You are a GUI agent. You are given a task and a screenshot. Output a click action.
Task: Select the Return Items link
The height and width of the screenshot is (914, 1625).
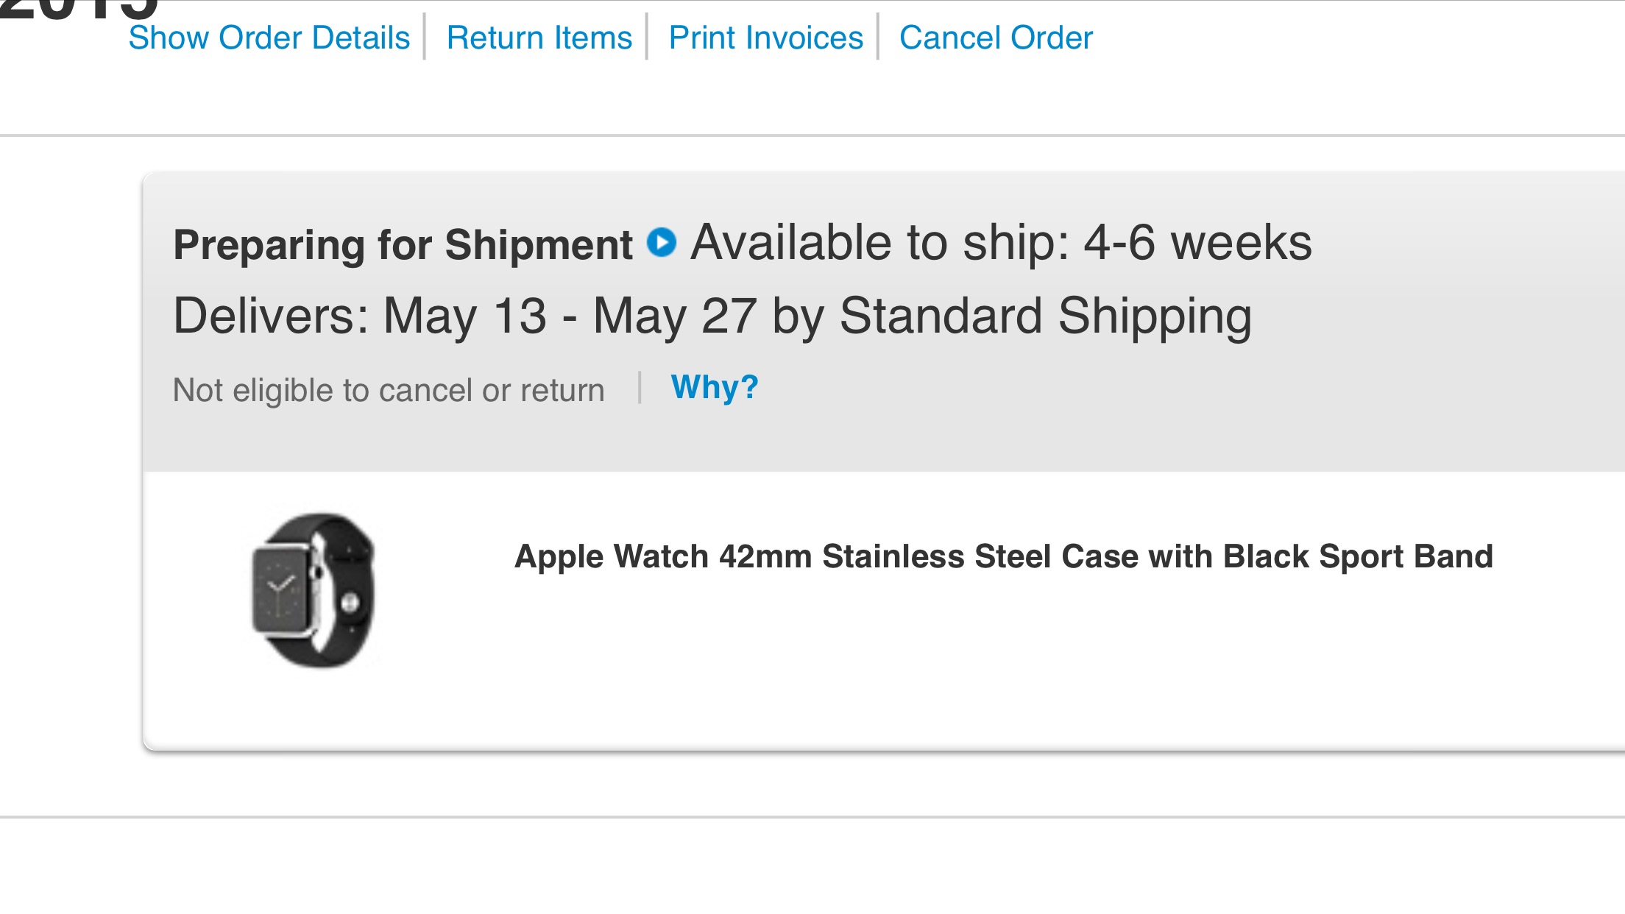(x=539, y=38)
